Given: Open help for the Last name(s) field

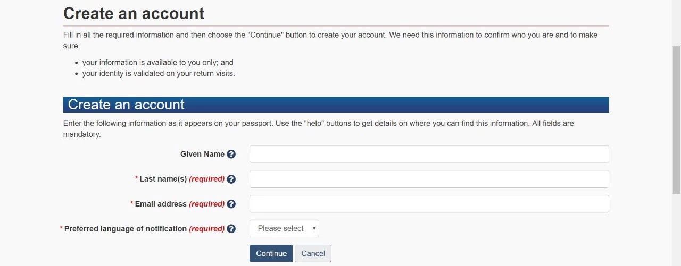Looking at the screenshot, I should click(231, 179).
